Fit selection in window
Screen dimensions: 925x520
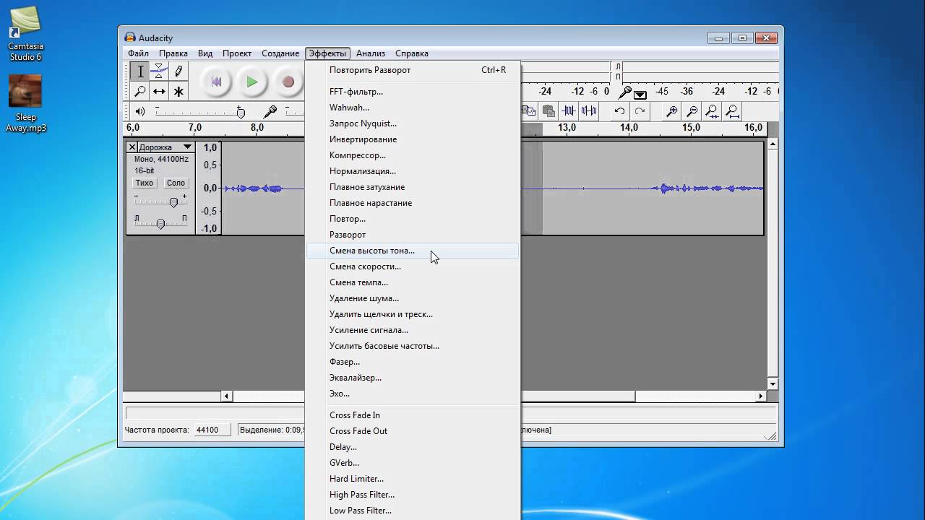[x=712, y=111]
